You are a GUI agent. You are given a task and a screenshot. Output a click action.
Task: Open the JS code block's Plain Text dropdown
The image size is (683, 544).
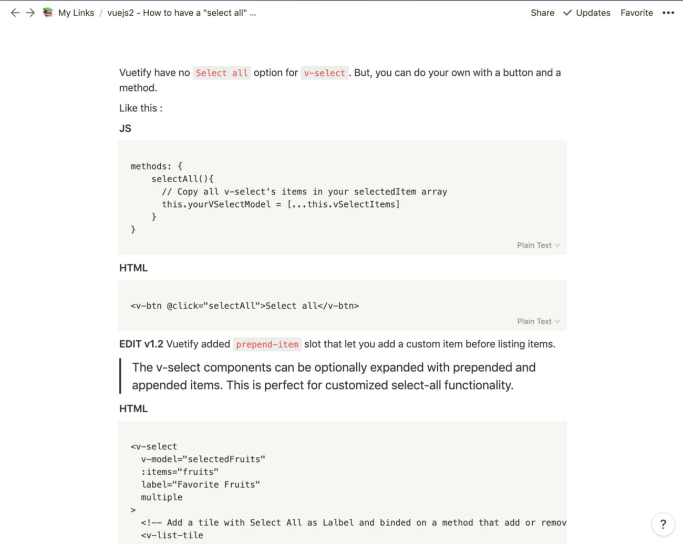pos(539,245)
